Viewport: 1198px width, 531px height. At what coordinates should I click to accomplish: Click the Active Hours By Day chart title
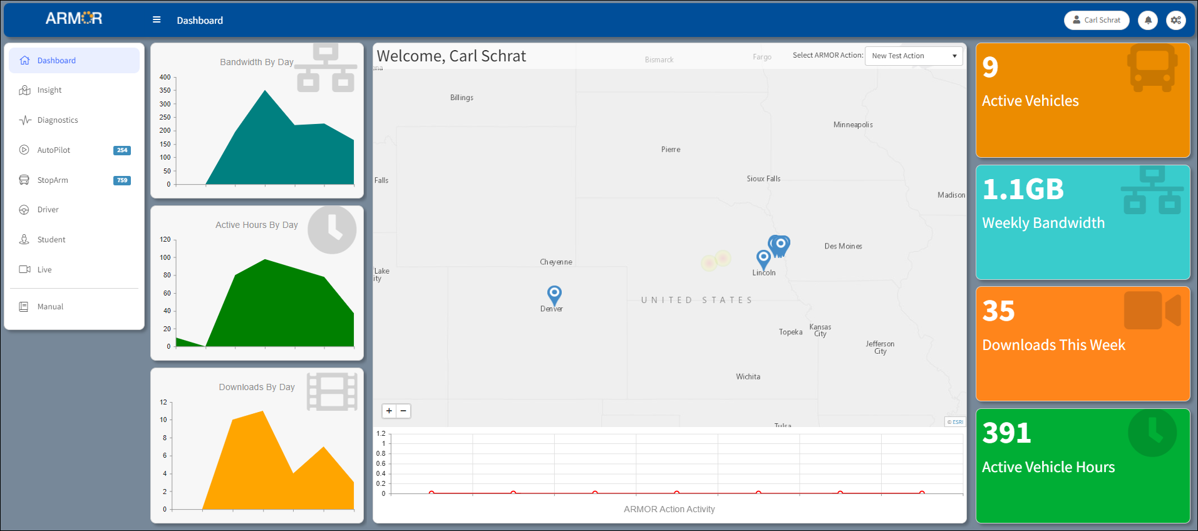click(x=257, y=225)
